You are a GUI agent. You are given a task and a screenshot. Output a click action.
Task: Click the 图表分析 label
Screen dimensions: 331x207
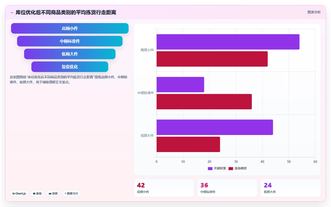[x=314, y=12]
